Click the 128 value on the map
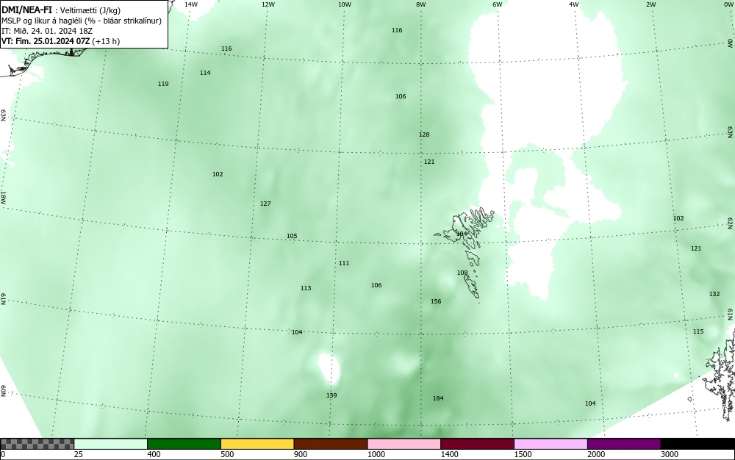The height and width of the screenshot is (460, 735). click(424, 134)
